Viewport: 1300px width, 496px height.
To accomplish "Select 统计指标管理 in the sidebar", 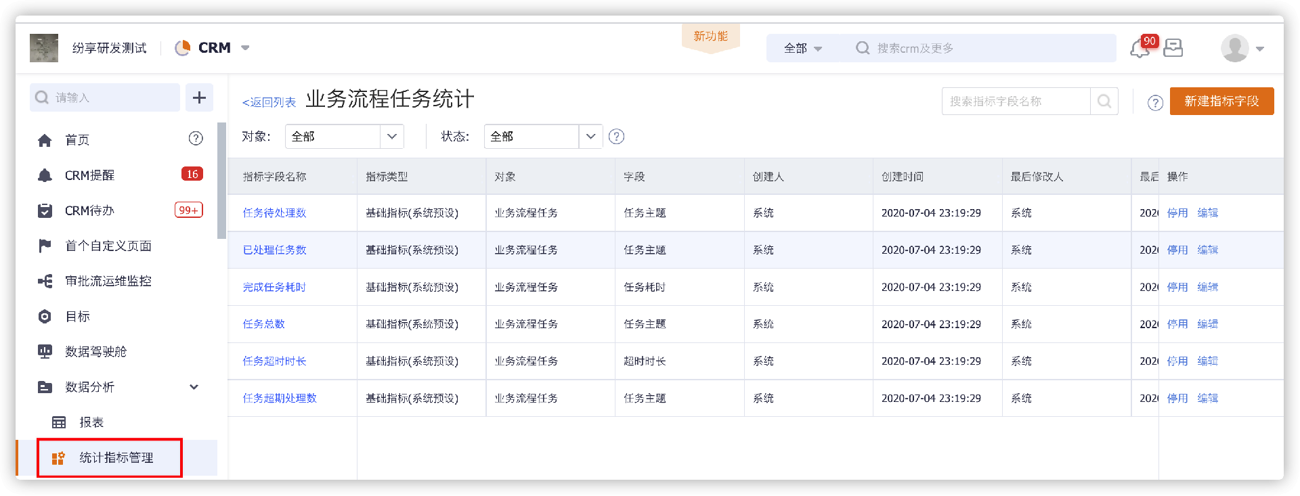I will click(x=116, y=458).
